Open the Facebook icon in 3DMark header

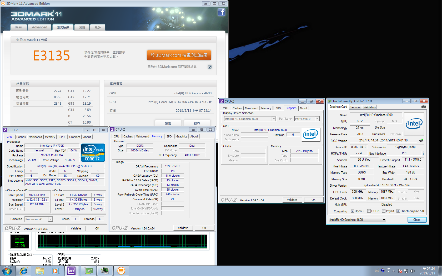222,12
